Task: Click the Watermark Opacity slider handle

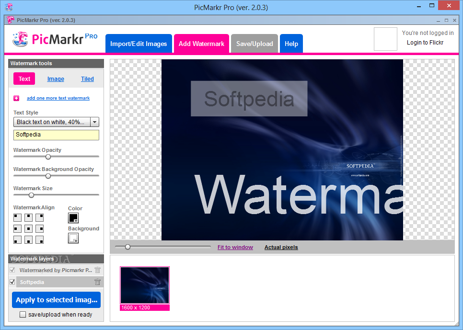Action: (48, 157)
